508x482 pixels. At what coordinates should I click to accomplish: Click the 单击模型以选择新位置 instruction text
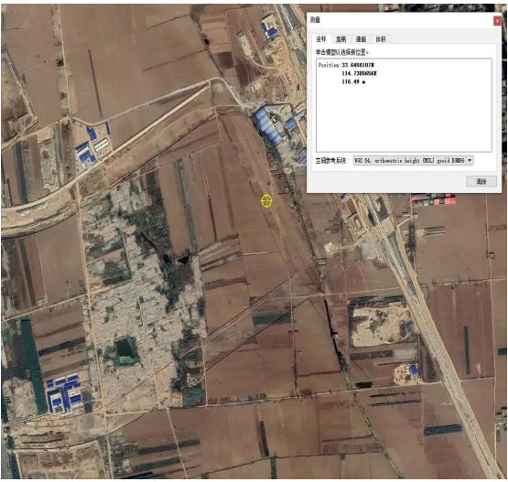point(342,52)
